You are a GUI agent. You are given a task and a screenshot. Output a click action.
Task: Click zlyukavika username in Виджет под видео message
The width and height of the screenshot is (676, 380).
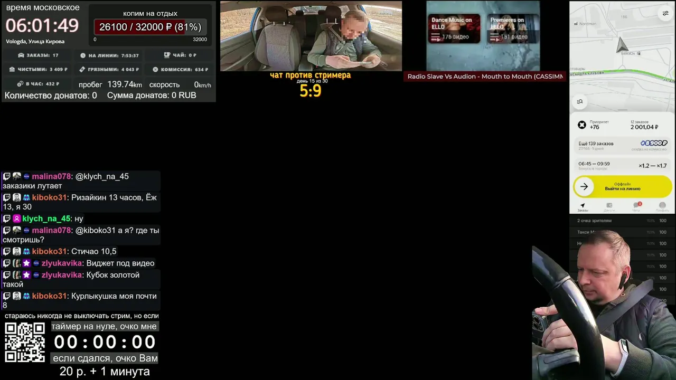tap(62, 263)
